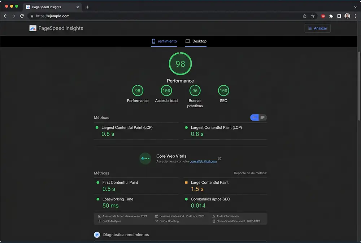
Task: Click the 0.5 s value
Action: click(109, 189)
